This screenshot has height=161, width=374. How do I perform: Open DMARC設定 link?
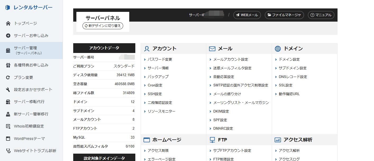click(223, 129)
